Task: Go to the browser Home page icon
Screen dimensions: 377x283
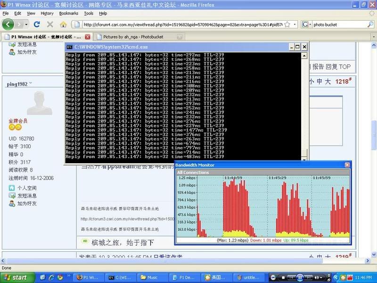Action: click(x=63, y=24)
